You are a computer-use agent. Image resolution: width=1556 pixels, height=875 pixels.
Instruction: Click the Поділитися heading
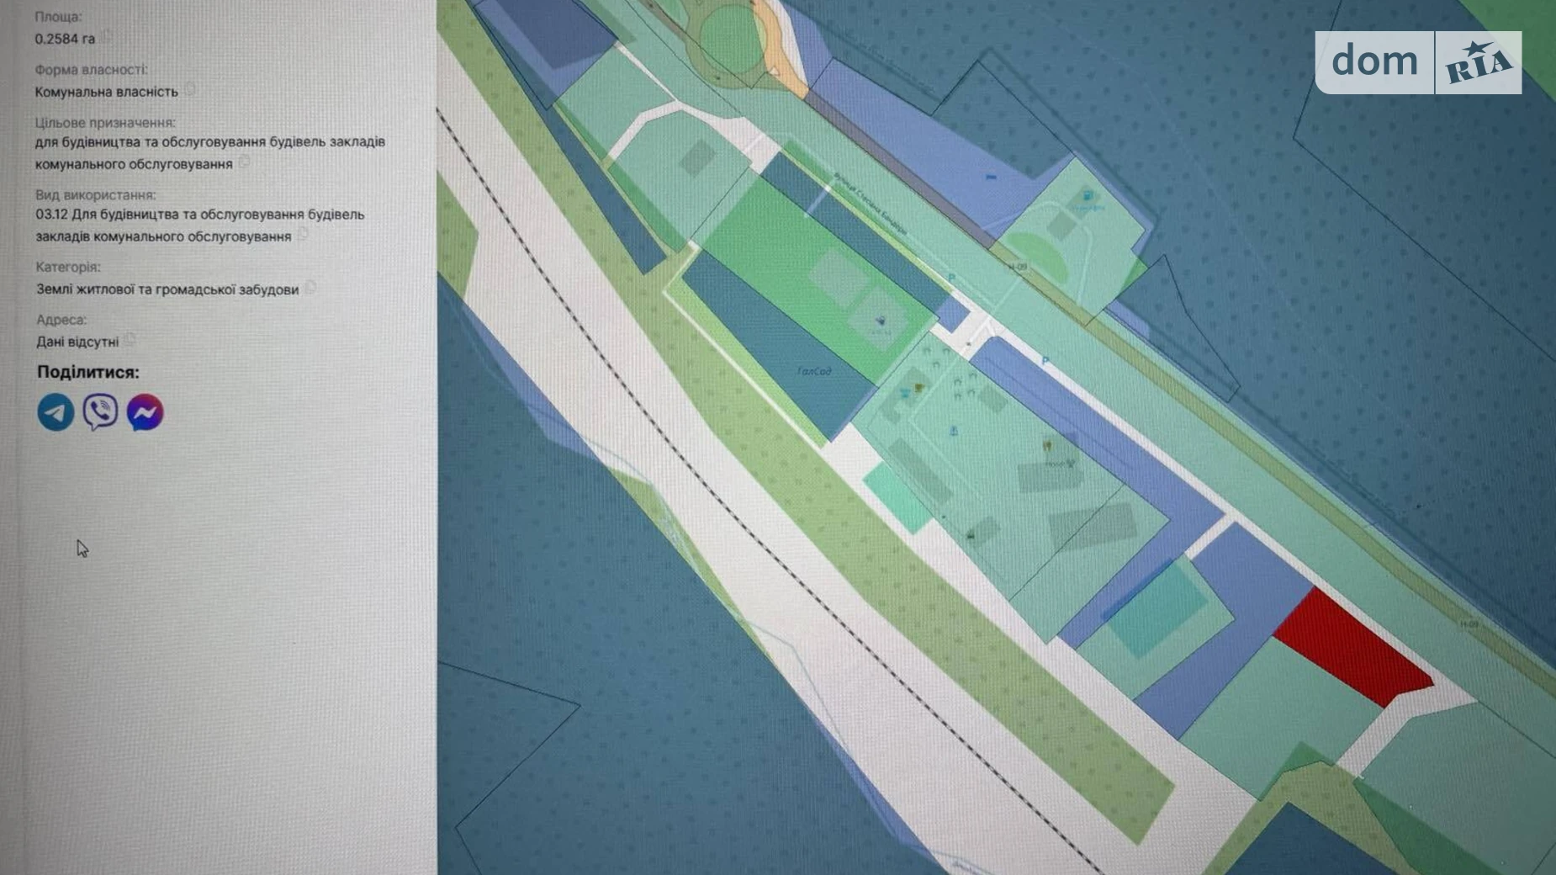[88, 372]
